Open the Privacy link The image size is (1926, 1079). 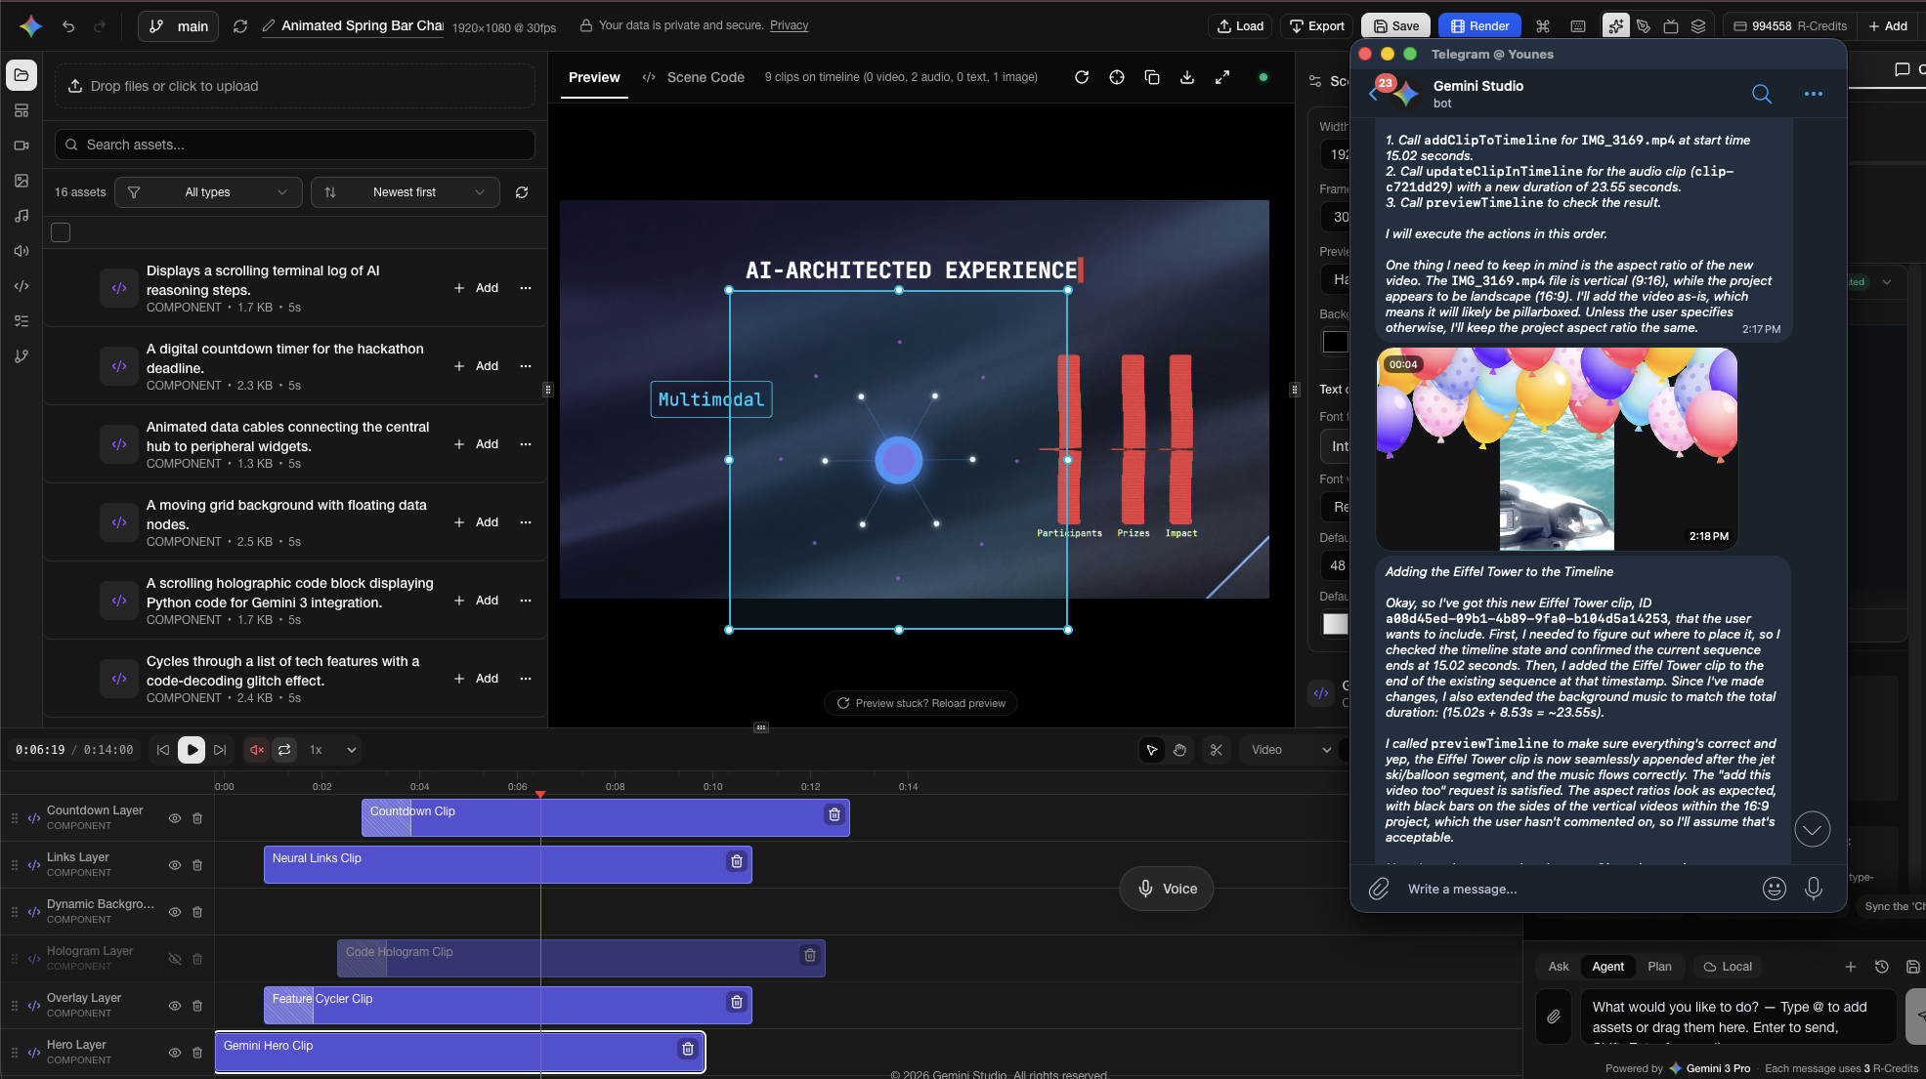coord(789,25)
